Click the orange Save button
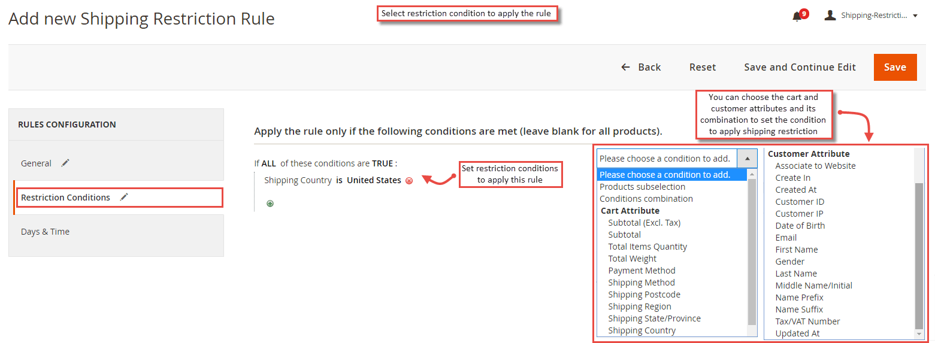 pos(895,67)
